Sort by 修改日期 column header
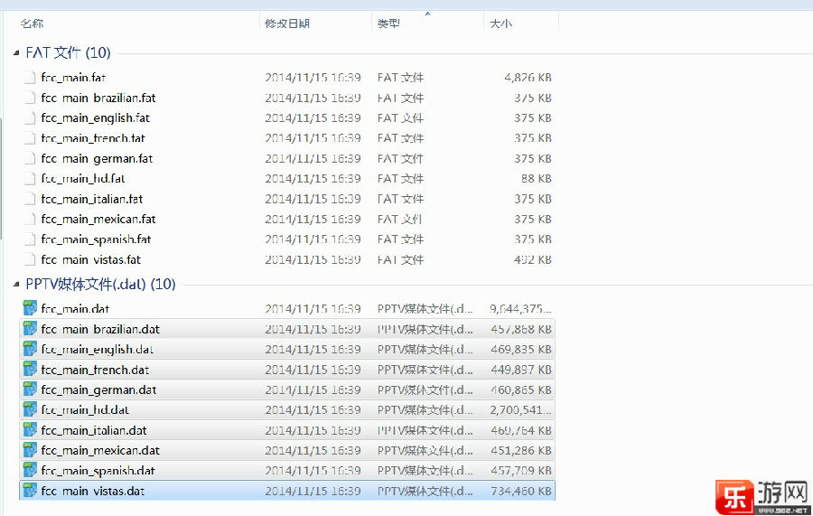Screen dimensions: 813x516 (x=287, y=23)
